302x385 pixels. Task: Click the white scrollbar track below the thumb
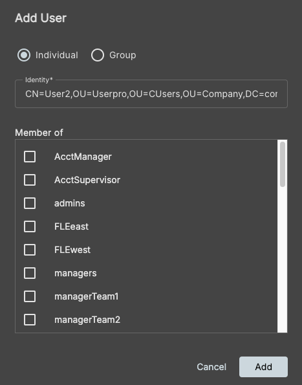point(283,259)
